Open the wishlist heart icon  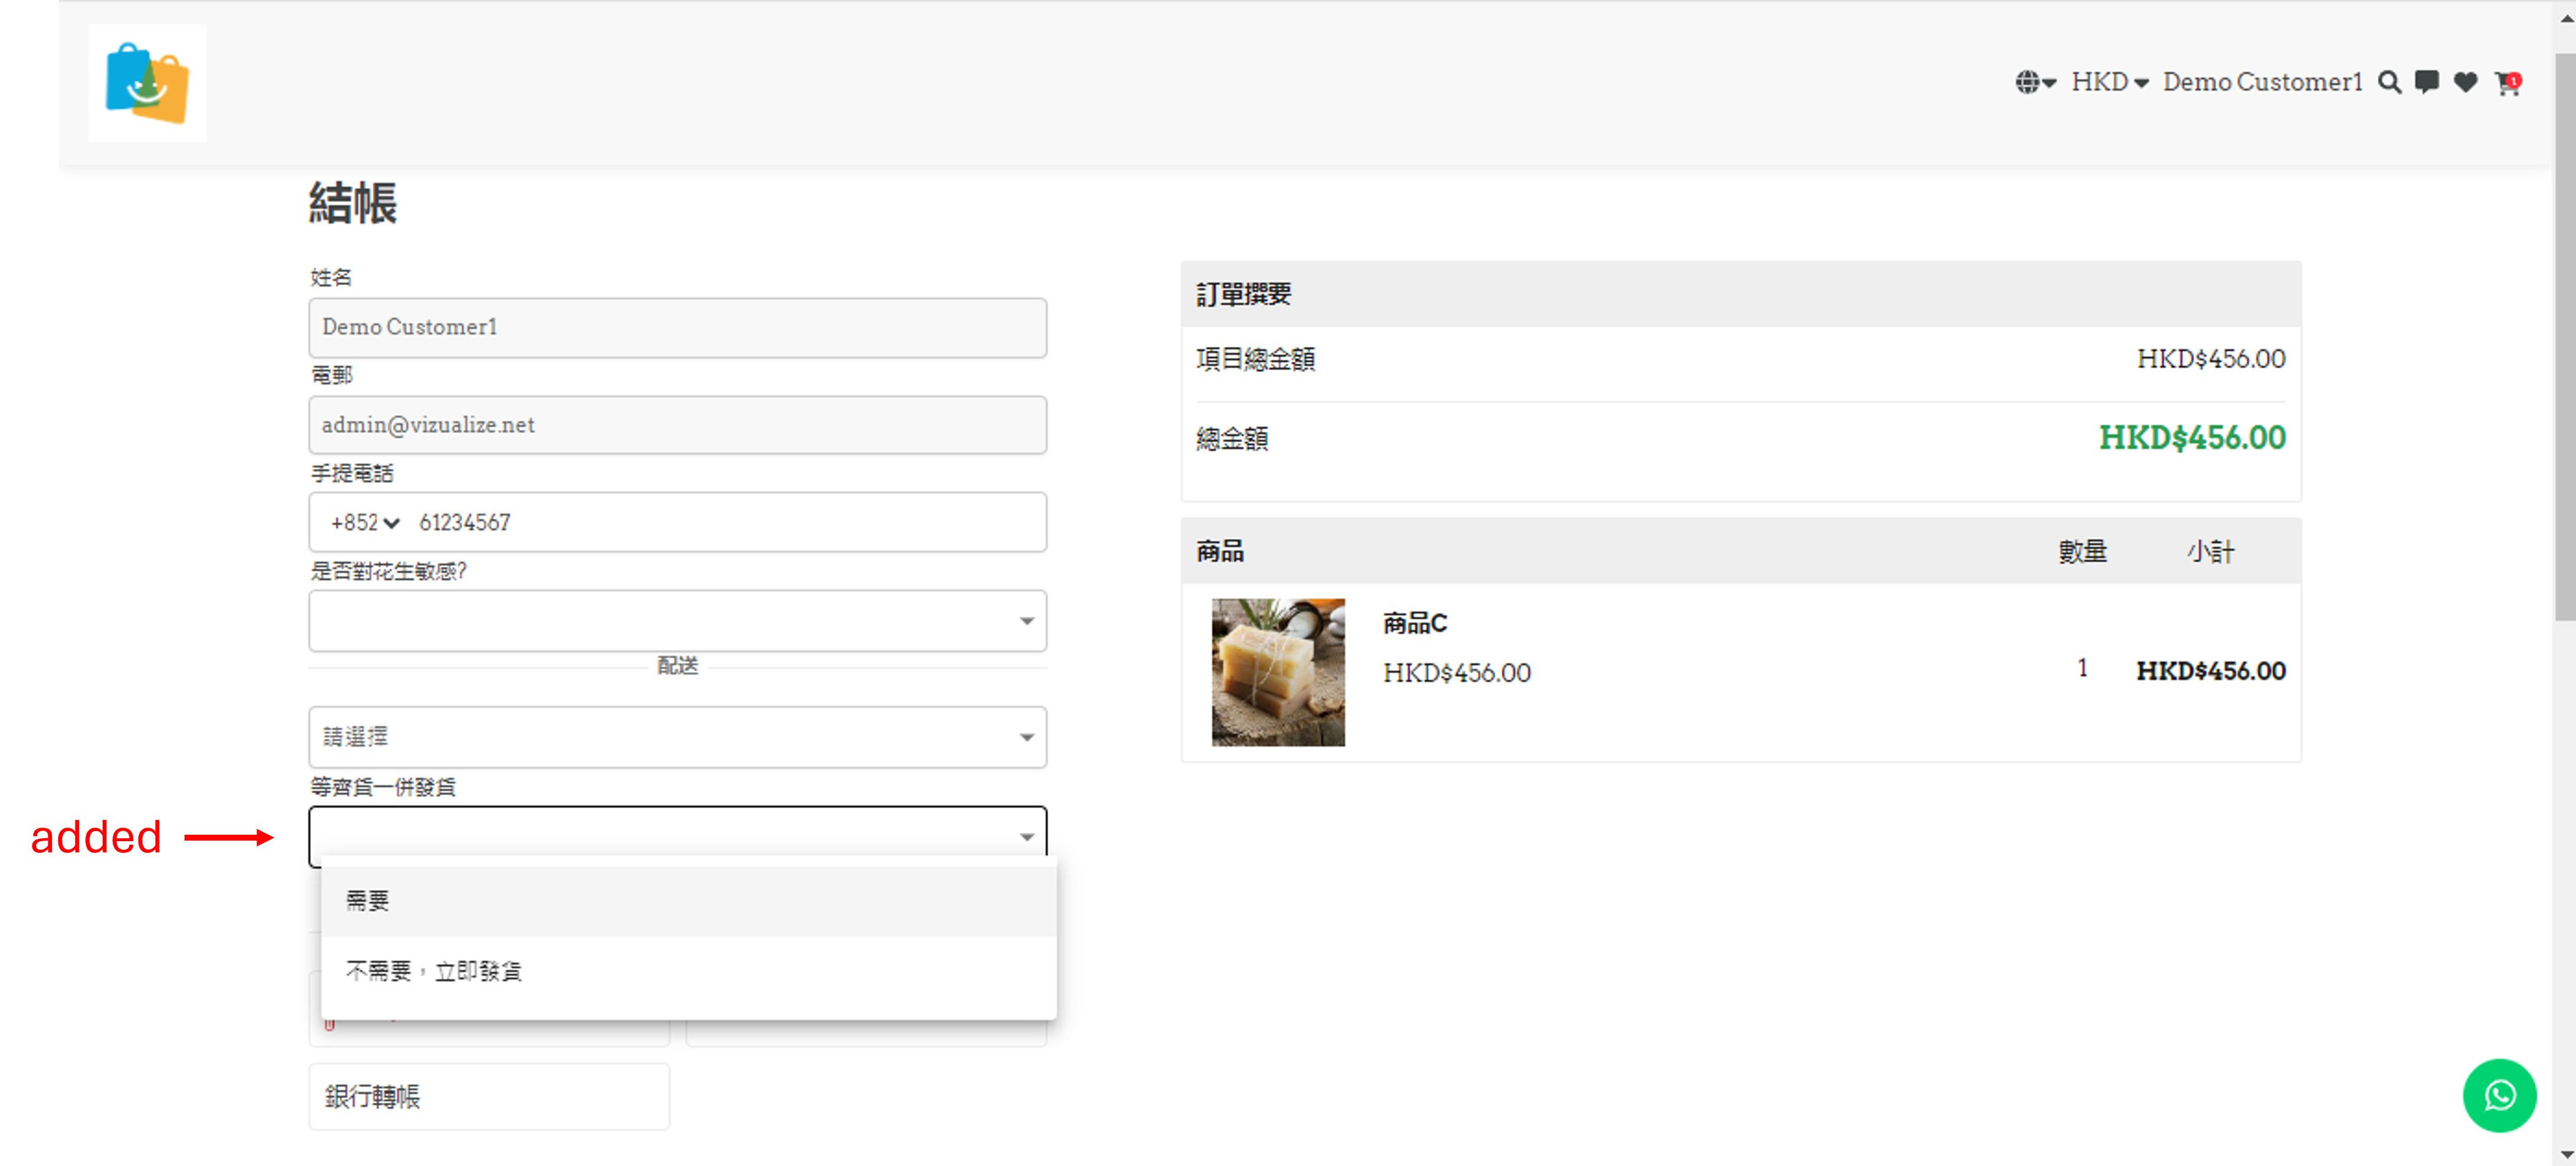pos(2465,82)
